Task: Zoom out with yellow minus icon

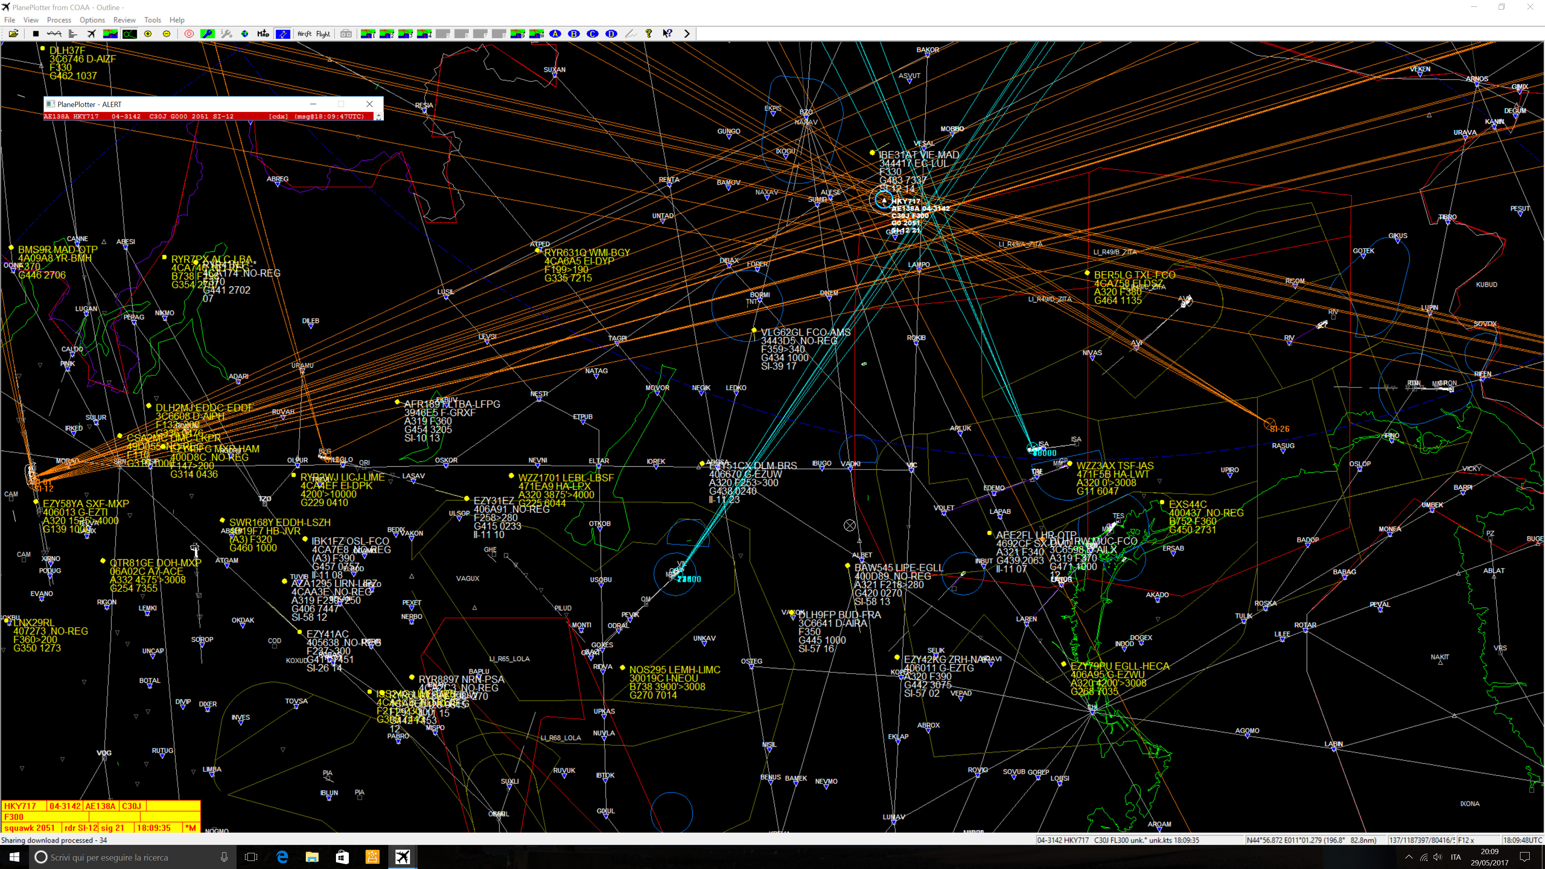Action: [x=167, y=33]
